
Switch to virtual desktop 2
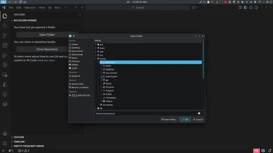pos(9,2)
